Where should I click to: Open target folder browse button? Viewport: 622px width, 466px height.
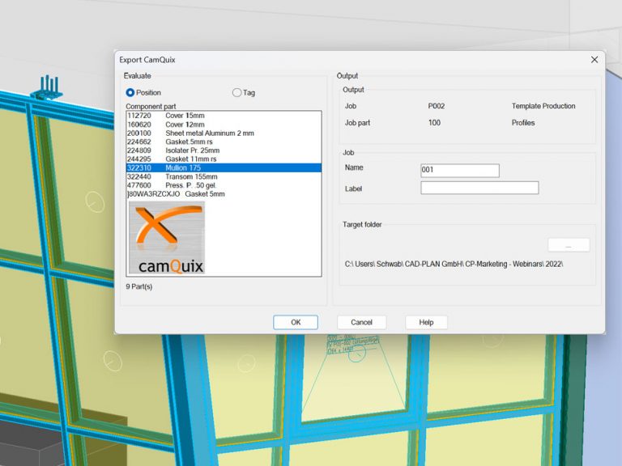569,244
